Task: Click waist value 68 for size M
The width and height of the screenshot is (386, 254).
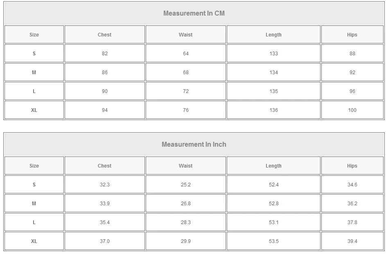Action: (x=185, y=73)
